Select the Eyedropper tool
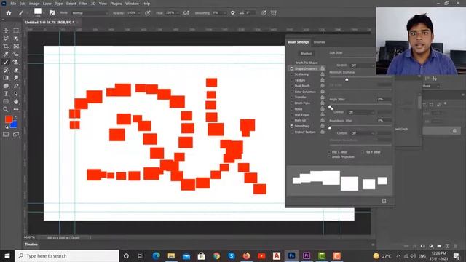Screen dimensions: 466x262 [x=6, y=54]
